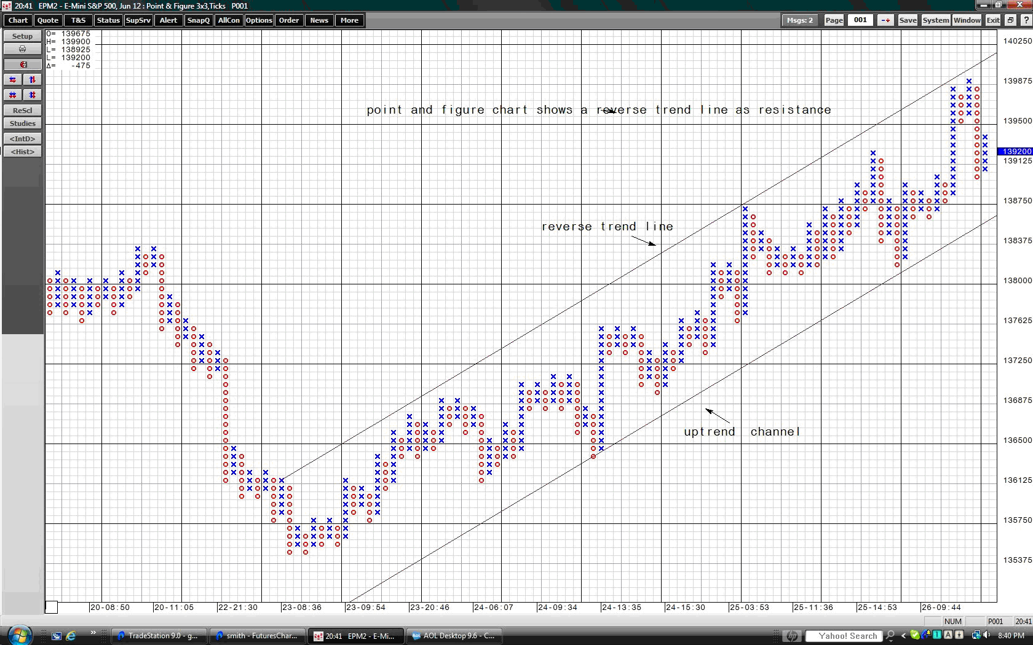This screenshot has height=645, width=1033.
Task: Click the highlighted 139200 price label
Action: tap(1015, 151)
